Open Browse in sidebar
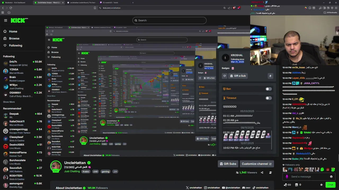Screen dimensions: 339x190 pos(12,39)
